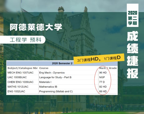The height and width of the screenshot is (114, 144).
Task: Click the 阿德莱德大学 title text
Action: (x=36, y=27)
